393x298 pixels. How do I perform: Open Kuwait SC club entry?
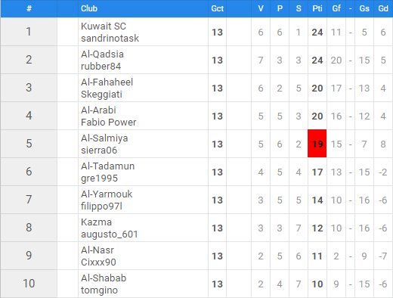(104, 26)
